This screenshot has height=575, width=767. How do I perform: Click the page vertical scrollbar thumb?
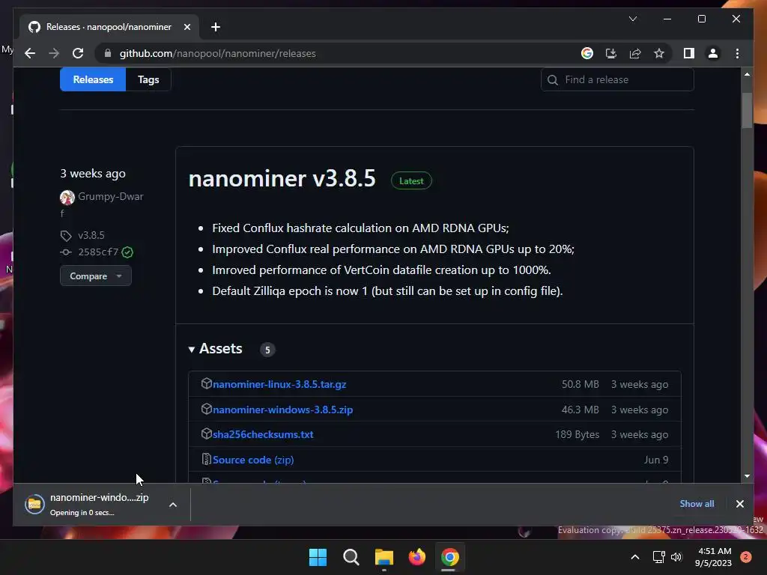(747, 111)
